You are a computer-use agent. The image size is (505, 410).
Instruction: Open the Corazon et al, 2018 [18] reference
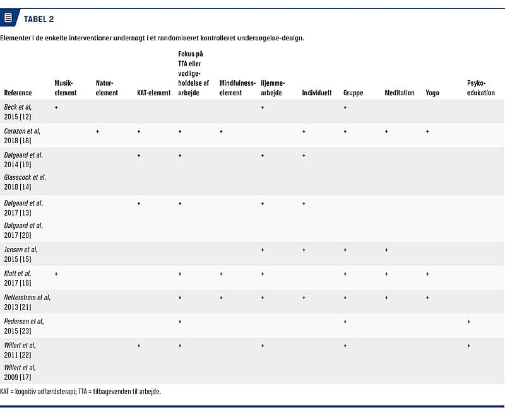22,135
